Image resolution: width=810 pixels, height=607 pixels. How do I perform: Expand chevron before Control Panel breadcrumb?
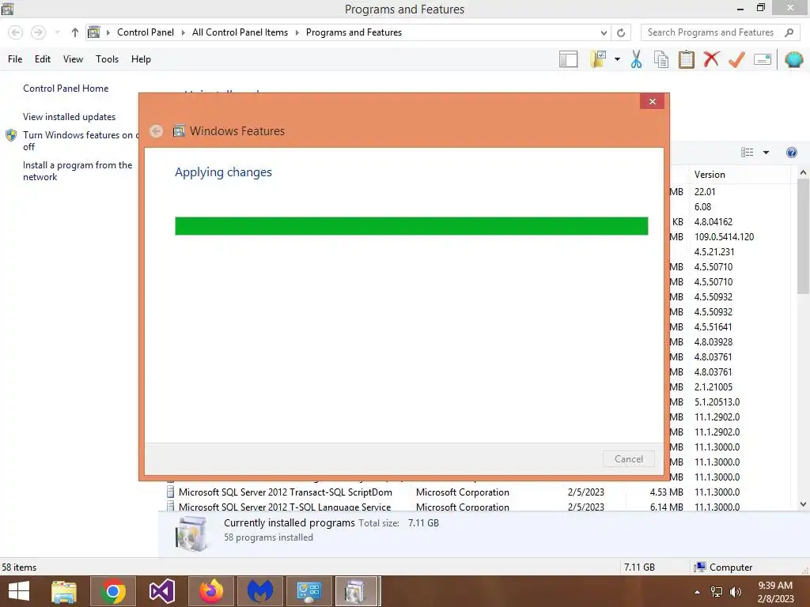click(x=108, y=32)
